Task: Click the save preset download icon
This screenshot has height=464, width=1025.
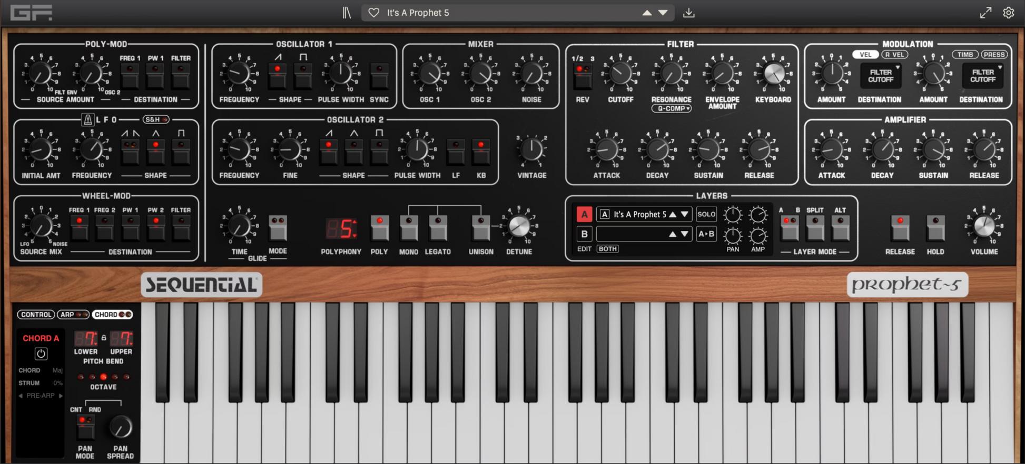Action: pyautogui.click(x=688, y=13)
